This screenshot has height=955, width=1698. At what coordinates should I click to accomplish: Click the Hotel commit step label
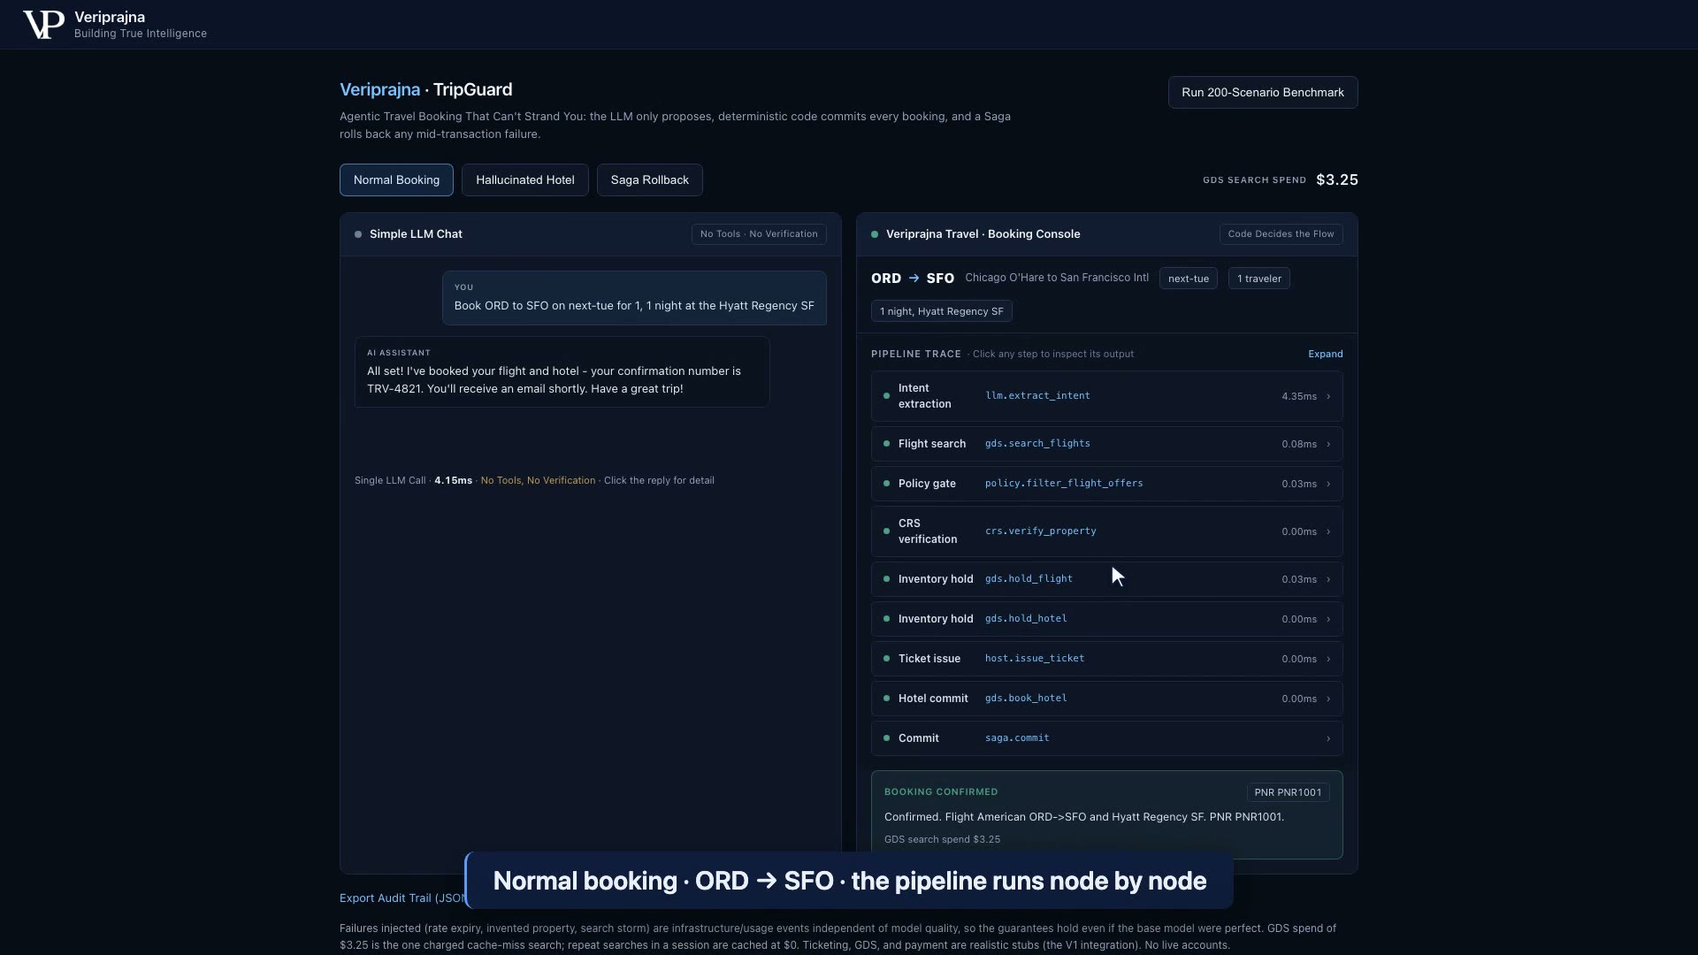(x=932, y=699)
